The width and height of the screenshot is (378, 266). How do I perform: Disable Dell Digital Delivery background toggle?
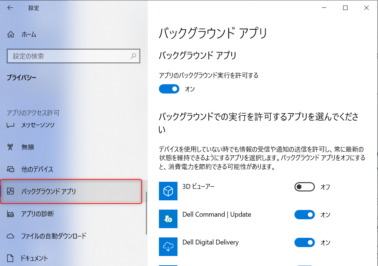tap(304, 242)
